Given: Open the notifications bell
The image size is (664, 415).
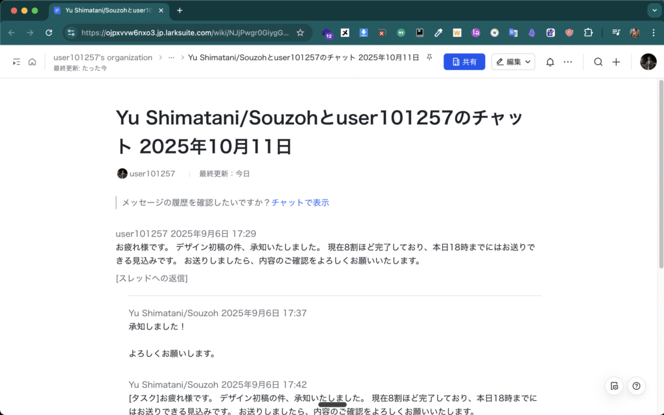Looking at the screenshot, I should 550,62.
